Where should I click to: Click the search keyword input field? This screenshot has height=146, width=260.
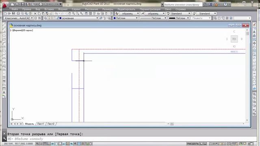point(183,4)
